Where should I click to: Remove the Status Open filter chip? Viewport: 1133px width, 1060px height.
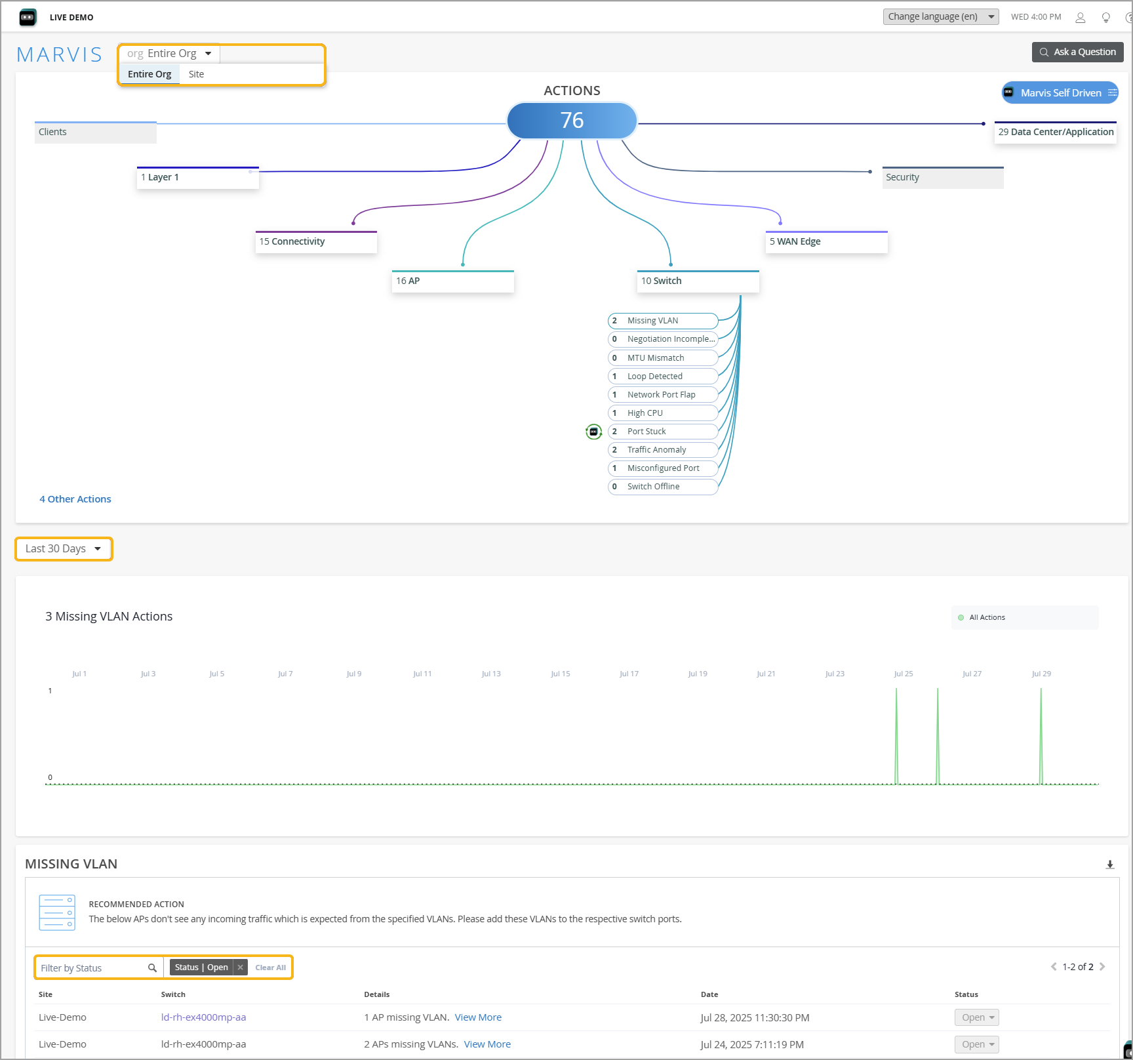pyautogui.click(x=241, y=968)
